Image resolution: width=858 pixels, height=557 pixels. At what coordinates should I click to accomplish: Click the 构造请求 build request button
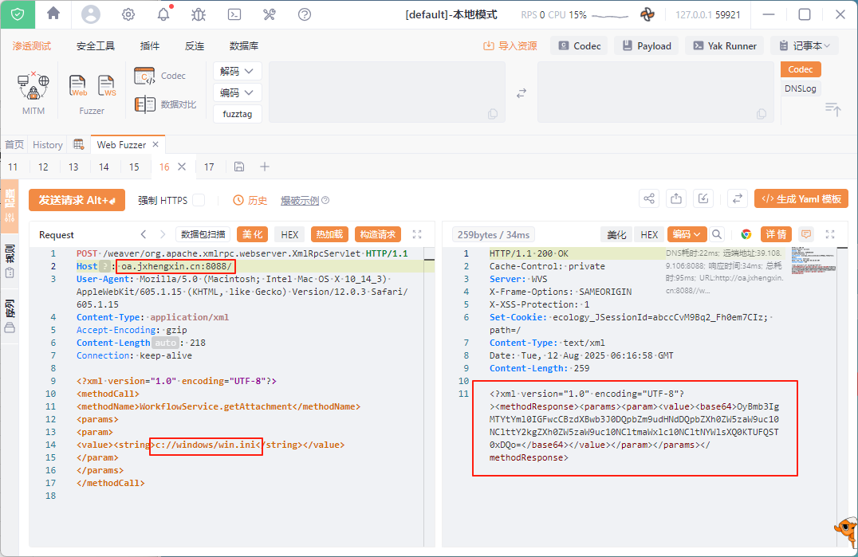(377, 234)
